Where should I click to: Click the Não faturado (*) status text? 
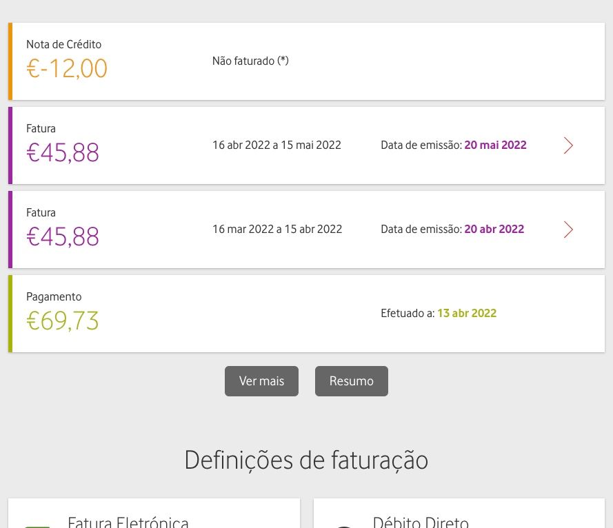[x=250, y=61]
